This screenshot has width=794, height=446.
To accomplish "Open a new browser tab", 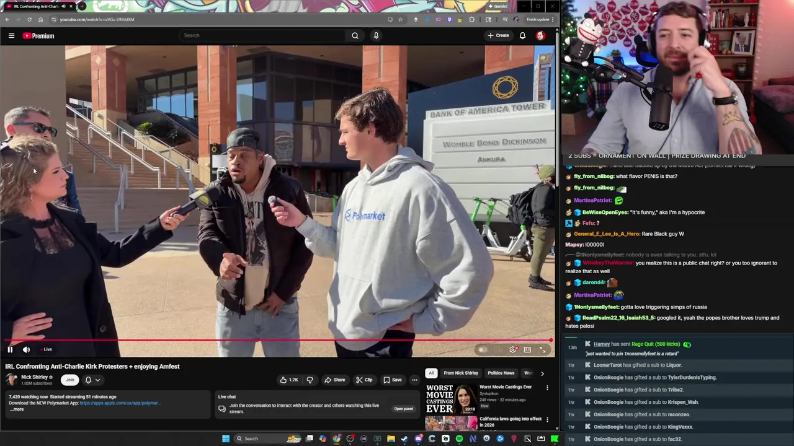I will [x=82, y=6].
